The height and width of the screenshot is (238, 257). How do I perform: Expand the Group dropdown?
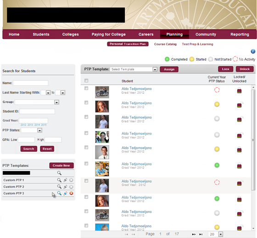coord(37,102)
